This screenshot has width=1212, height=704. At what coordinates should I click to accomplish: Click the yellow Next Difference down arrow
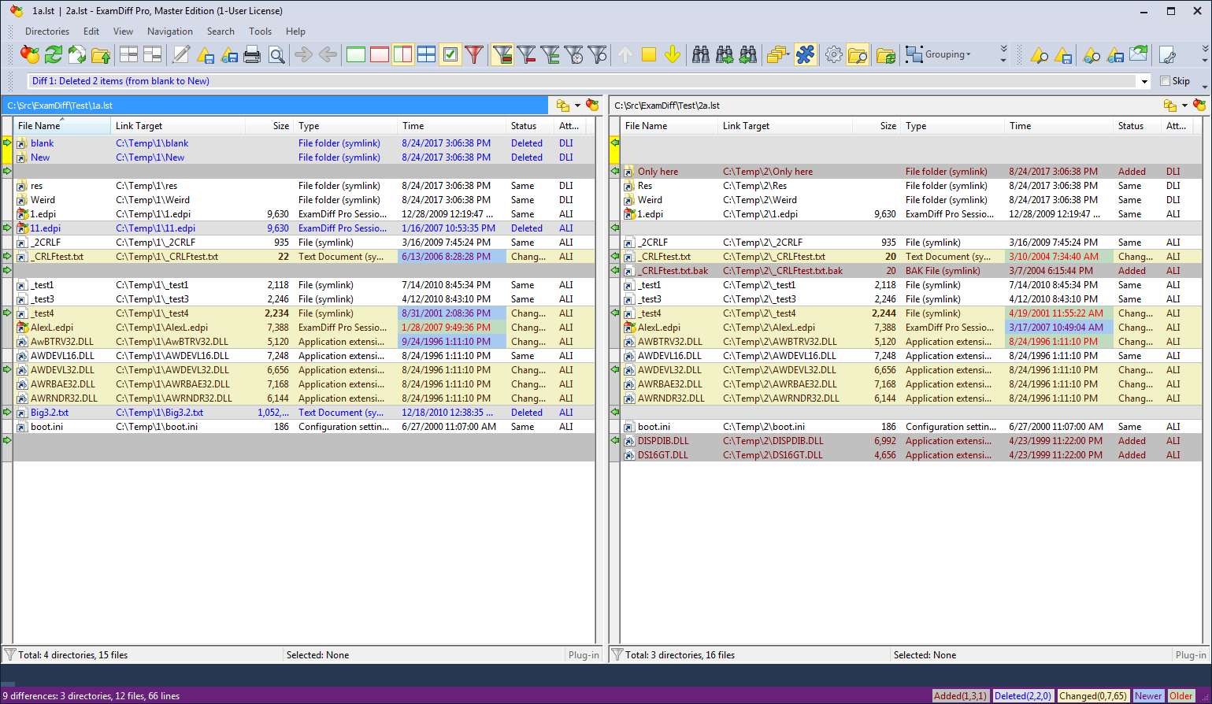pos(672,54)
